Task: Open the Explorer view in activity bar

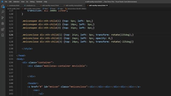Action: coord(3,6)
